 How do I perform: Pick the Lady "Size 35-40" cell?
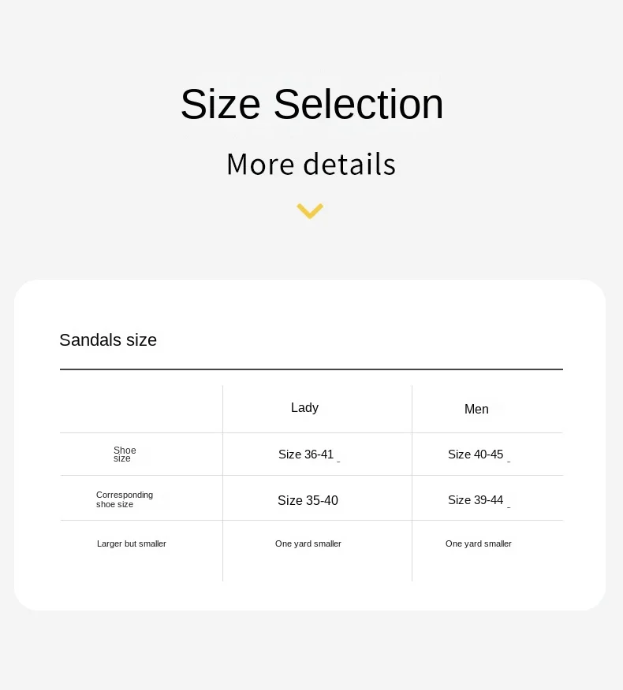point(308,501)
